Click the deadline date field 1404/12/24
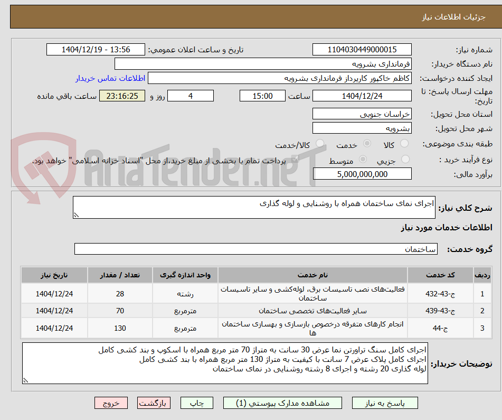 click(362, 96)
